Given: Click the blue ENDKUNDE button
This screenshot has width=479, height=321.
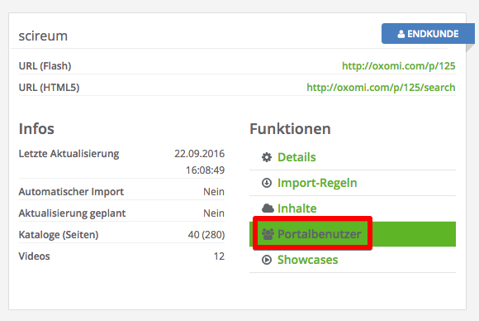Looking at the screenshot, I should [428, 34].
